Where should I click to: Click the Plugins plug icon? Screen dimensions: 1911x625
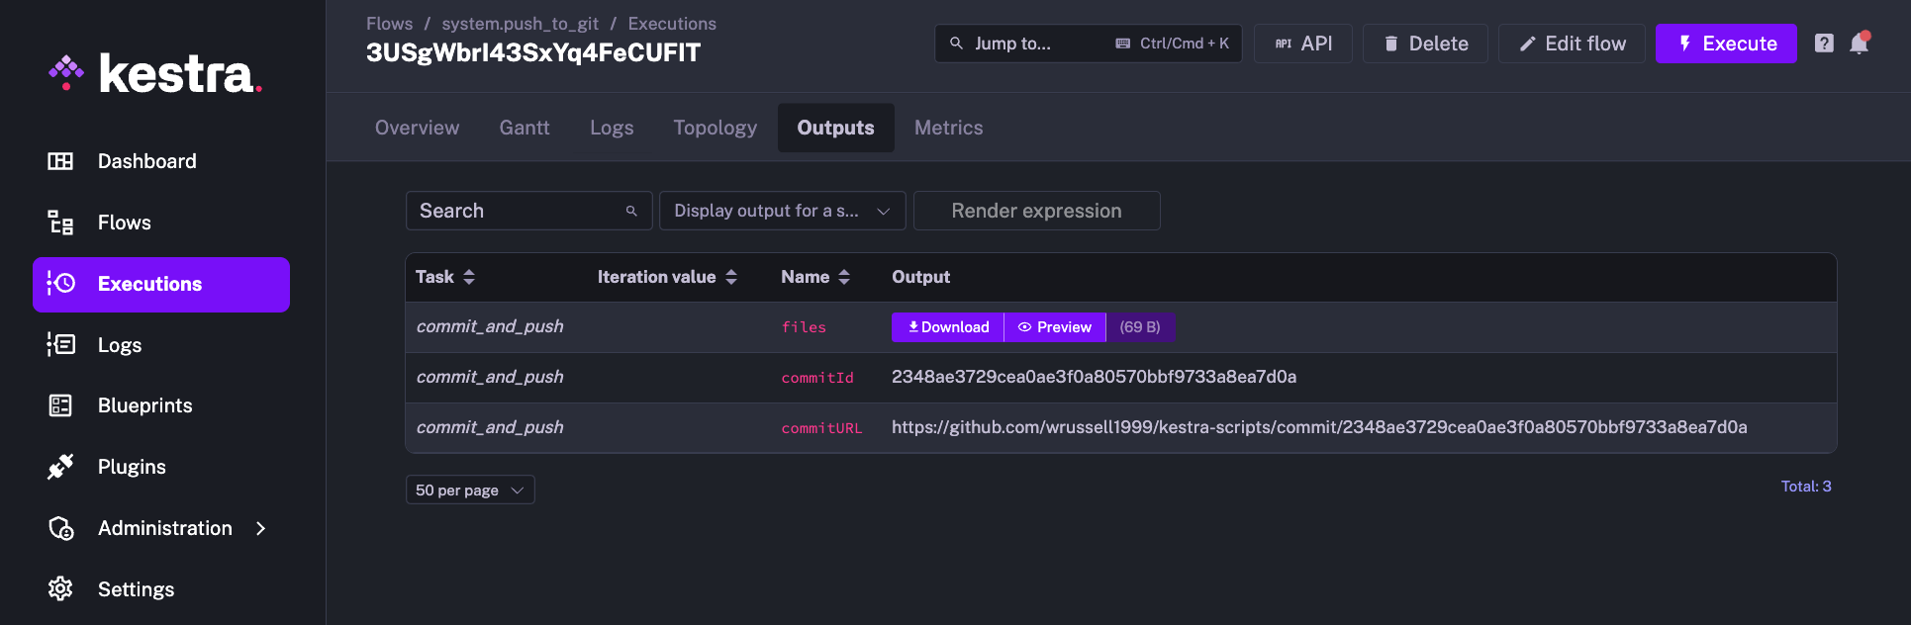pos(60,467)
